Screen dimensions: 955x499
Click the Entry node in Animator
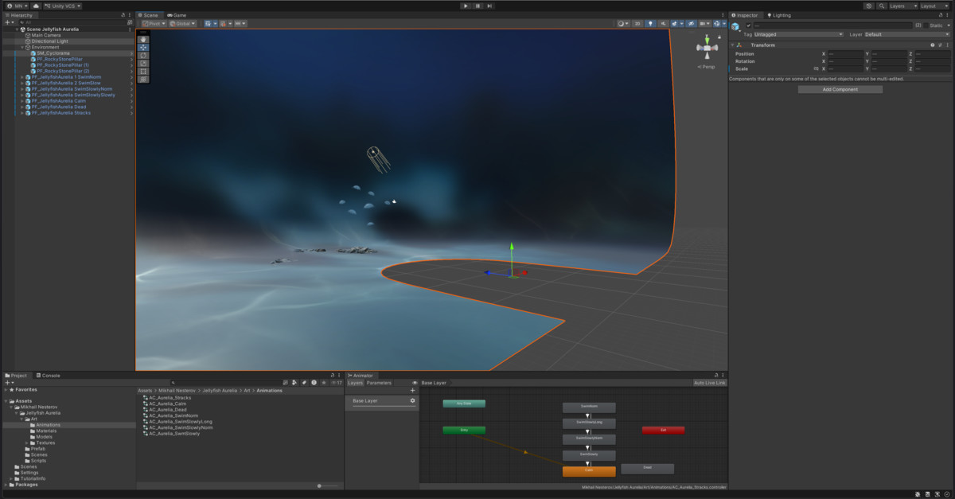(x=464, y=430)
